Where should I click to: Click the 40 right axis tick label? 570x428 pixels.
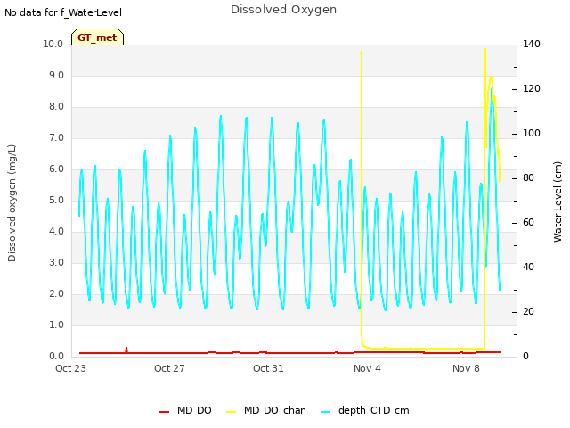click(528, 267)
